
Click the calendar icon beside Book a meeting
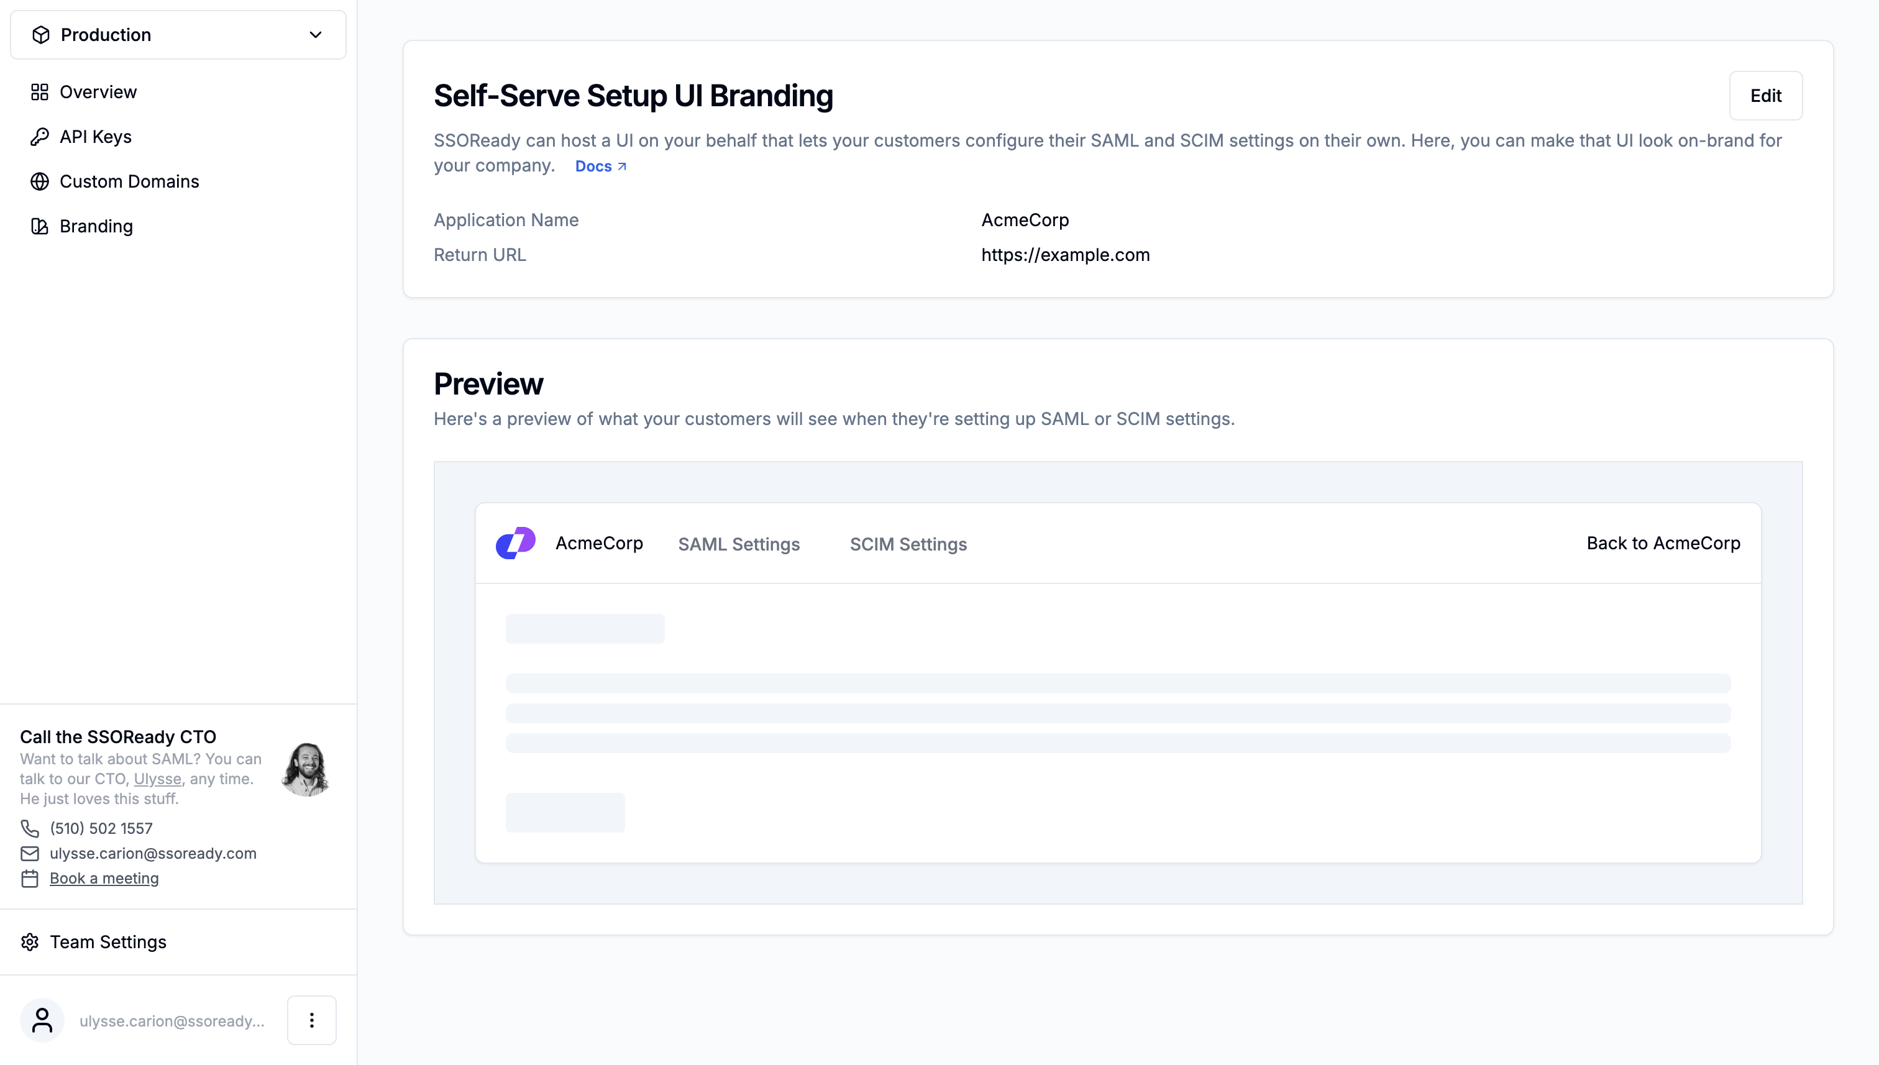coord(30,879)
